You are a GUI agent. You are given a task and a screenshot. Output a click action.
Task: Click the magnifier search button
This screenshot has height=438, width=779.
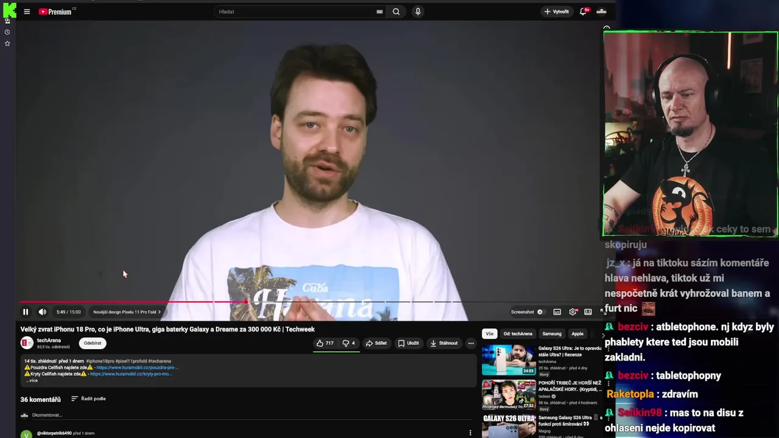[396, 12]
